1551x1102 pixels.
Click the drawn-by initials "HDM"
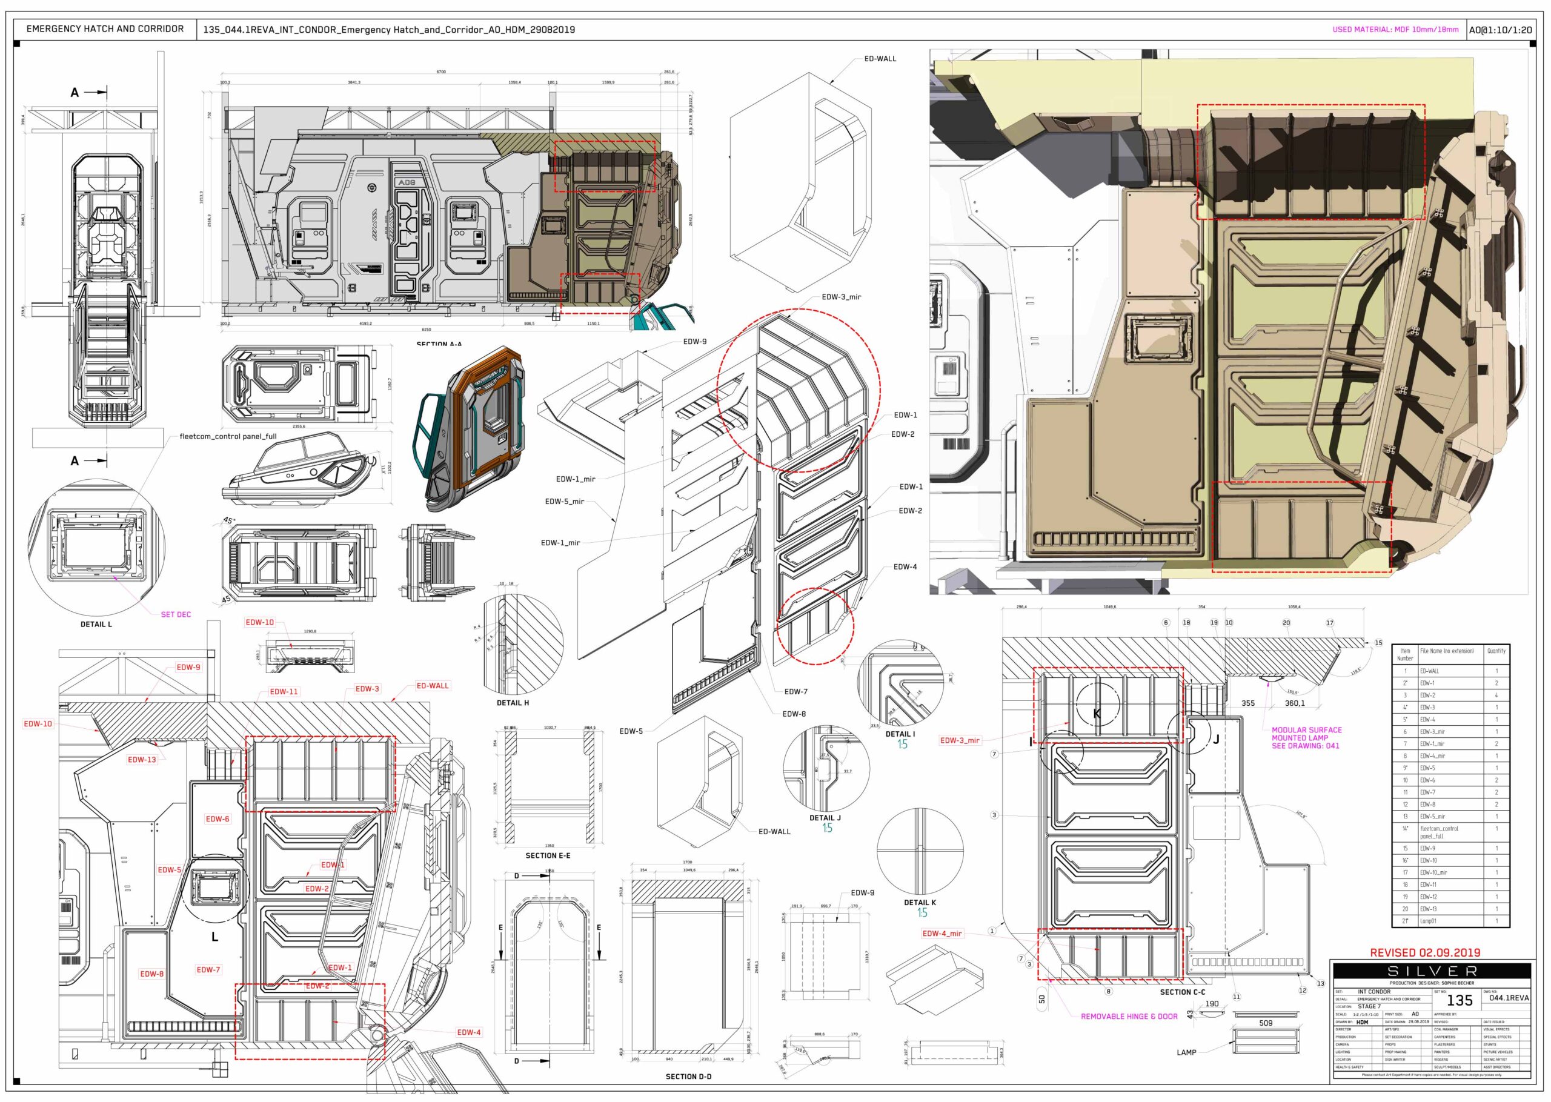(1363, 1023)
